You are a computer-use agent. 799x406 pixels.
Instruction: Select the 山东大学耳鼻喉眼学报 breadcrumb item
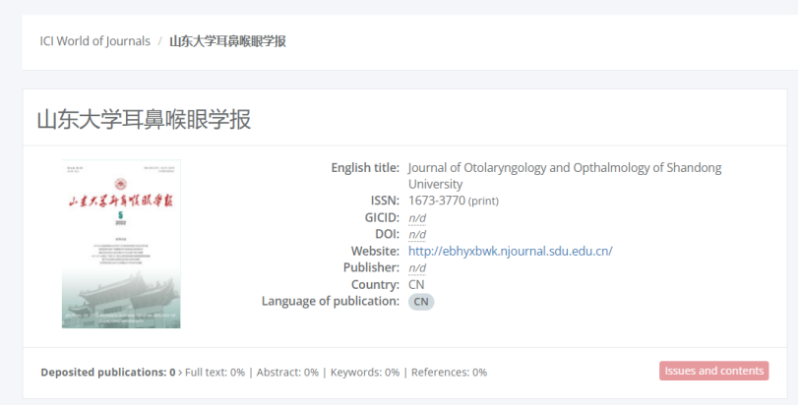[227, 41]
